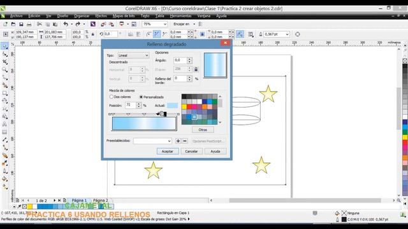Screen dimensions: 408x229
Task: Click the Paste clipboard icon
Action: pos(55,24)
